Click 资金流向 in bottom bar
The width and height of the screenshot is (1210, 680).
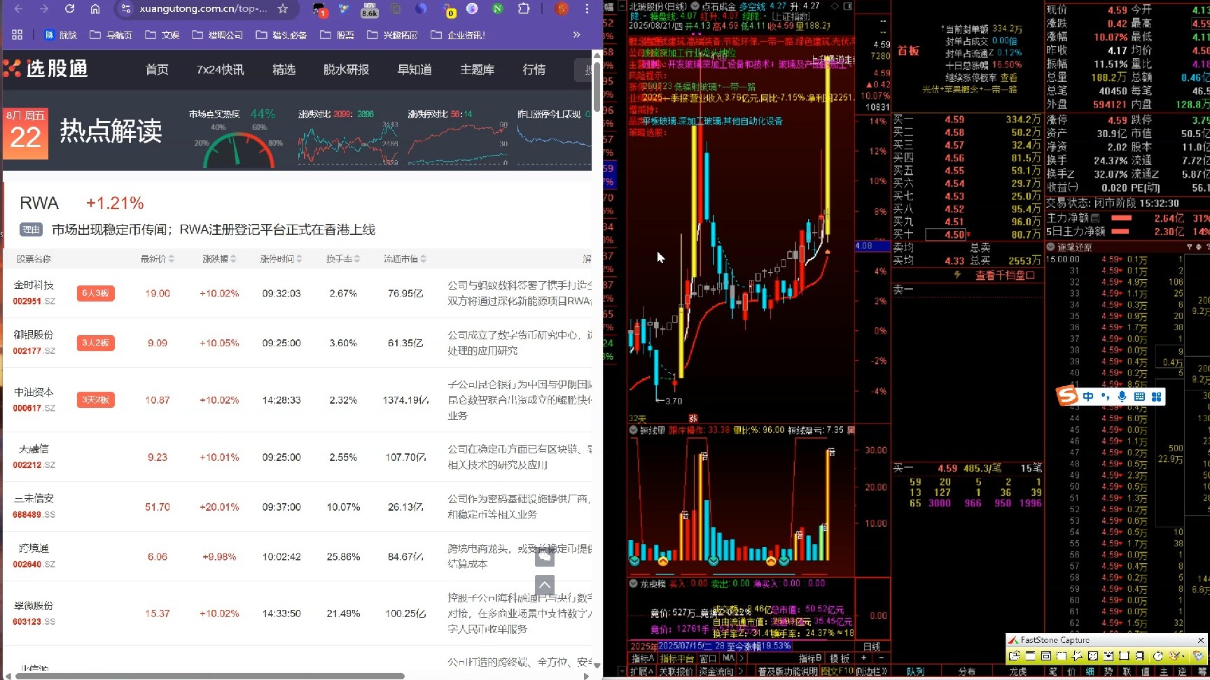coord(716,672)
